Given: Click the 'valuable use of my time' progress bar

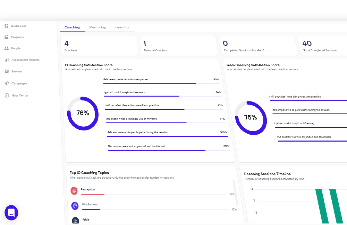Looking at the screenshot, I should coord(166,123).
